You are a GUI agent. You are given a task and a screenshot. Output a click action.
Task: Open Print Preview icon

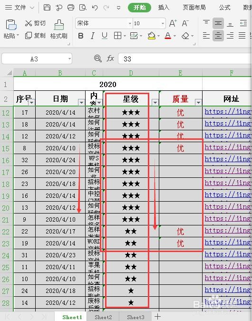coord(83,8)
